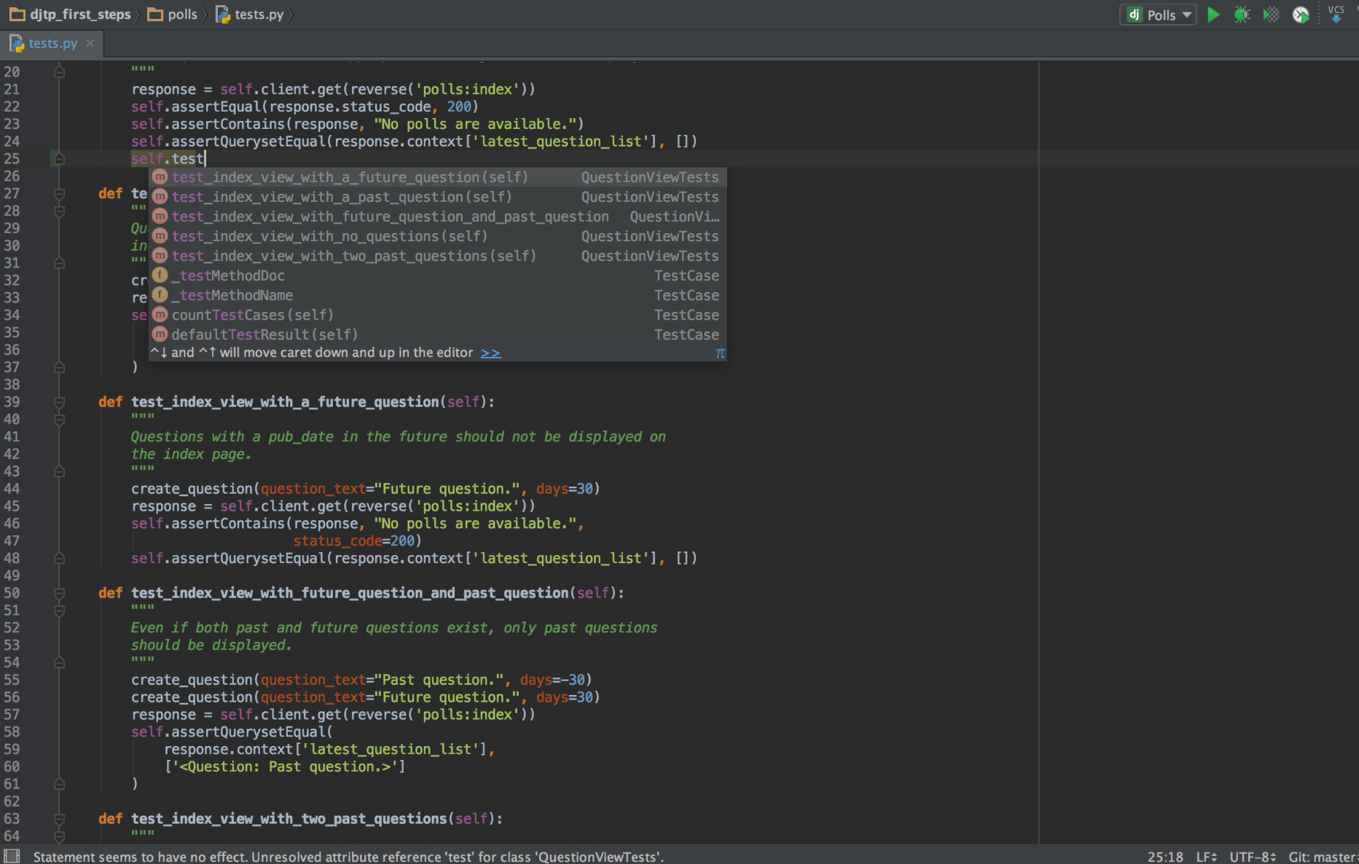The height and width of the screenshot is (864, 1359).
Task: Click line number 44 in gutter
Action: tap(12, 489)
